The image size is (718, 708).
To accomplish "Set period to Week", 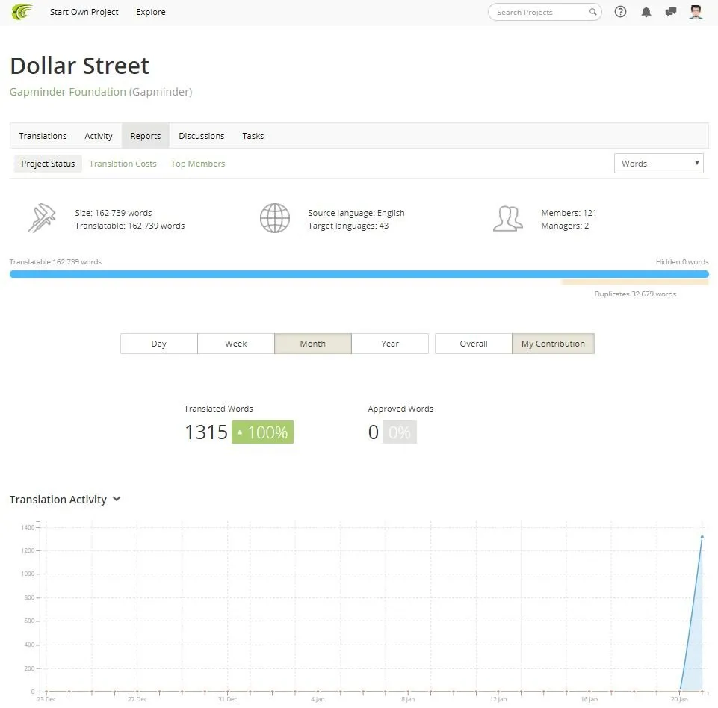I will (x=236, y=344).
